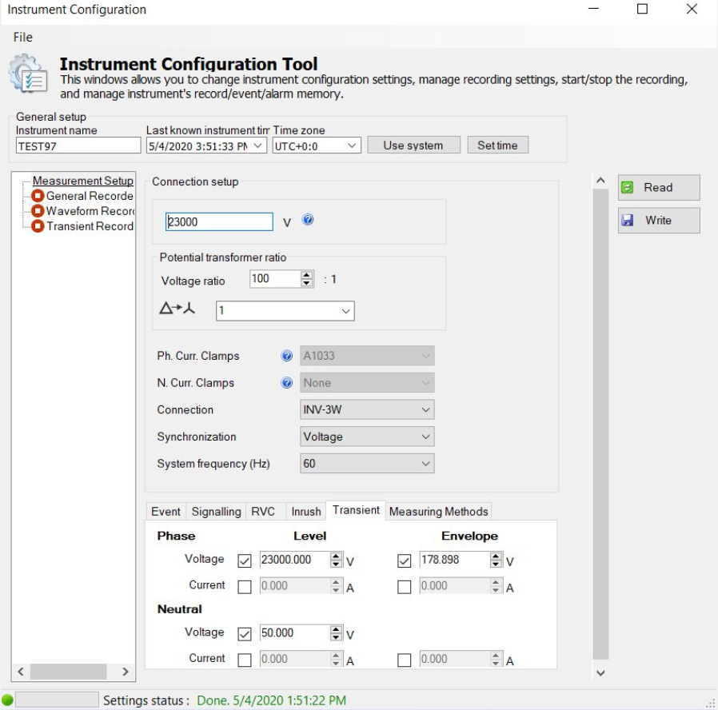Select Waveform Recorder icon in tree
This screenshot has height=710, width=718.
(x=38, y=211)
